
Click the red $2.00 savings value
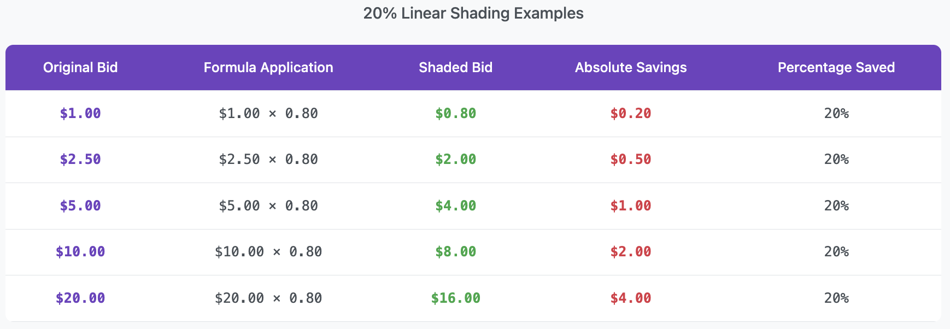pos(631,251)
